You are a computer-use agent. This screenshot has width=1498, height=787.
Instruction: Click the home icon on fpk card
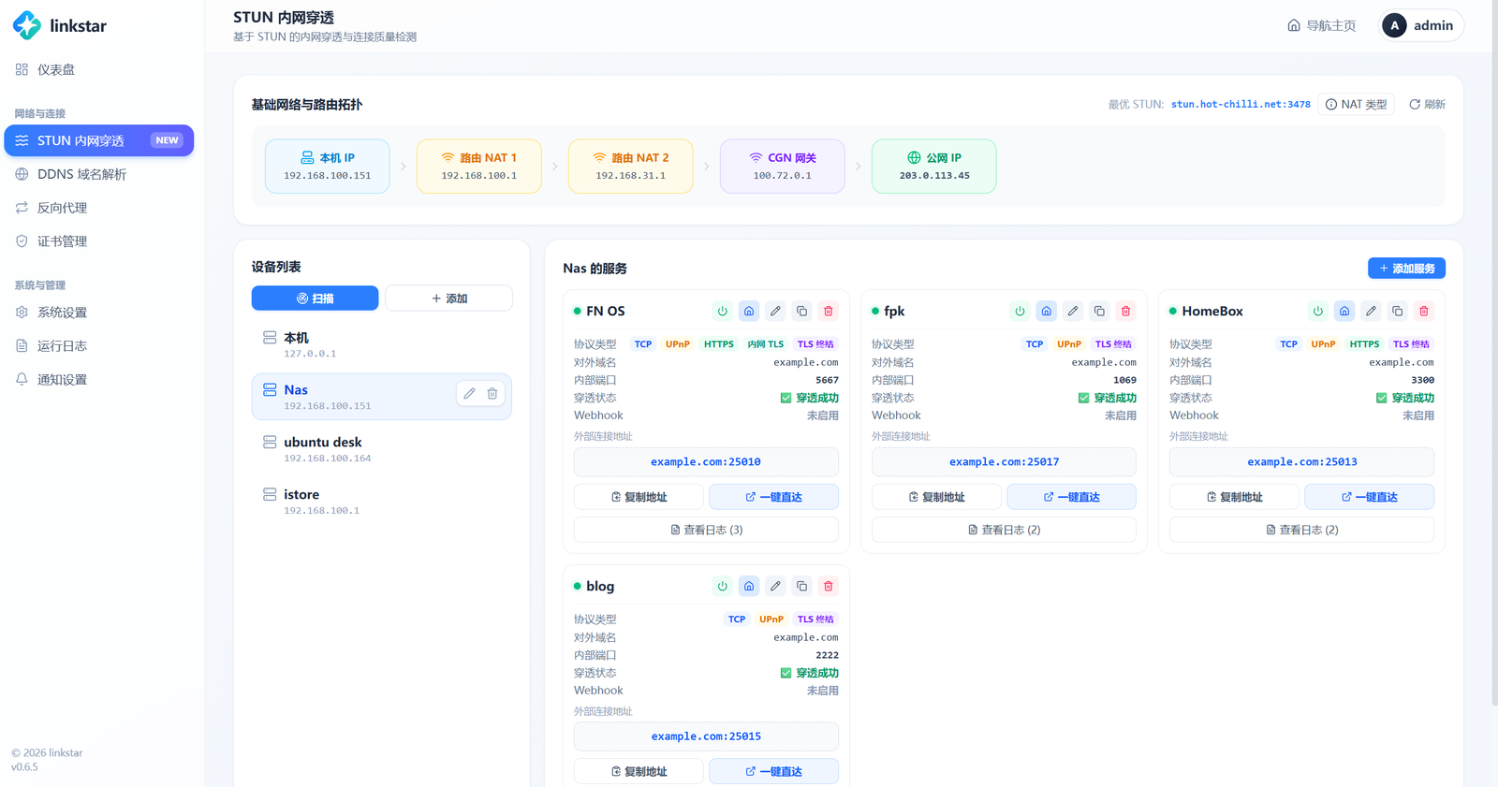tap(1047, 311)
